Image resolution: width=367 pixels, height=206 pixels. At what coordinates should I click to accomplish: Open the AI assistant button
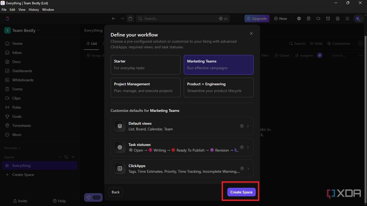[x=223, y=19]
